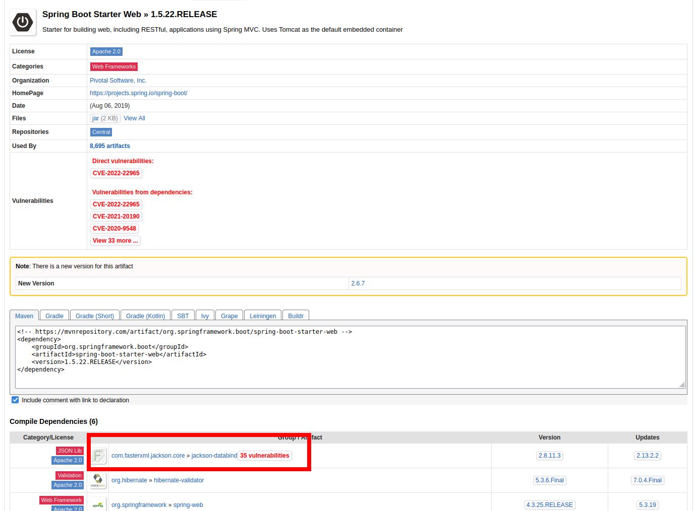Click the Validation category tag
694x511 pixels.
point(70,475)
